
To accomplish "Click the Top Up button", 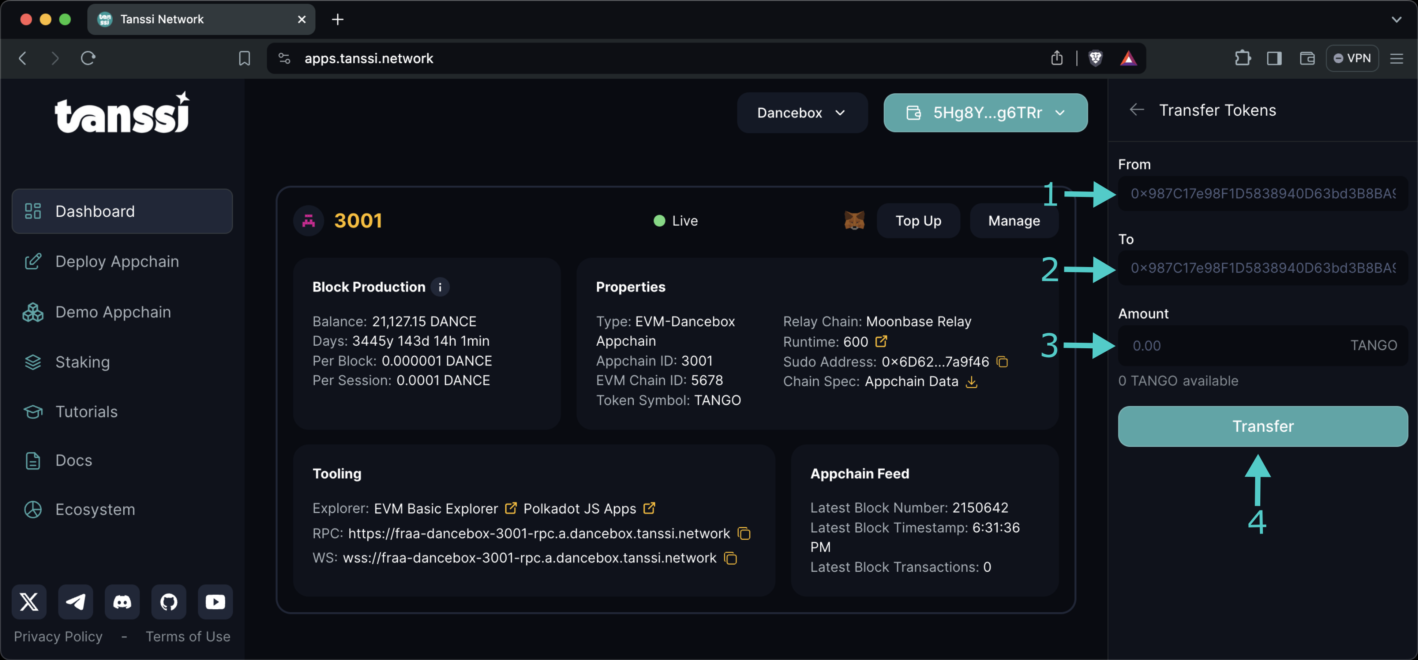I will [x=918, y=221].
